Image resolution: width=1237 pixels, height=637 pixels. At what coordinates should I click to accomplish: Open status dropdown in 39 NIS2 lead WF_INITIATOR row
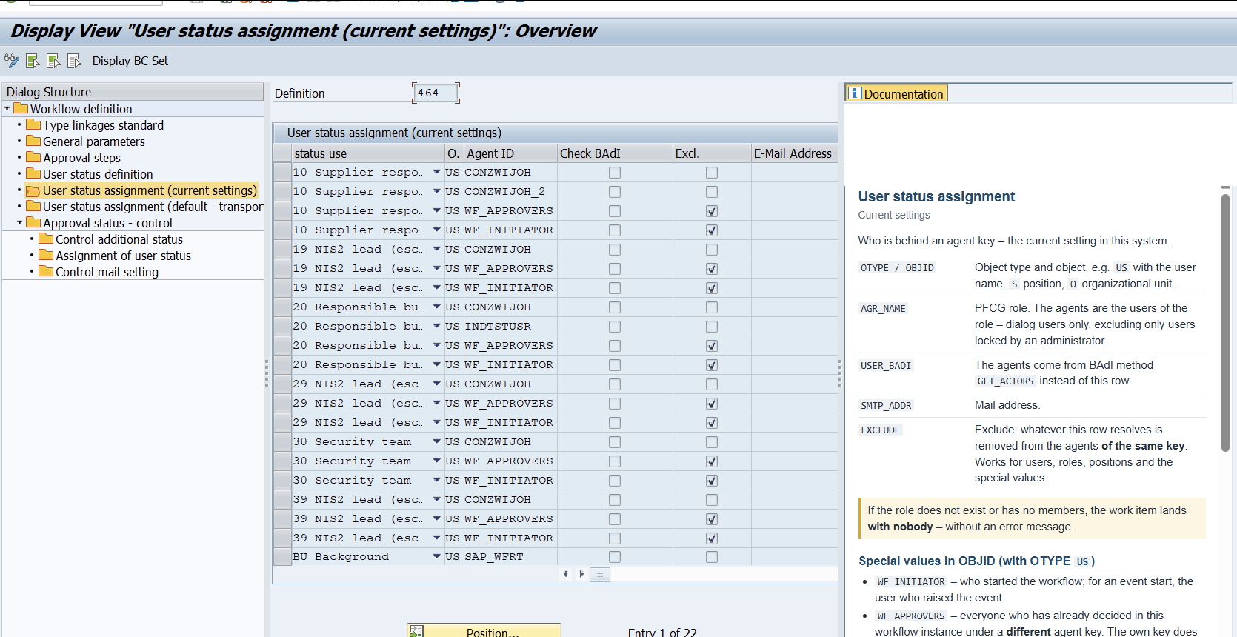coord(436,538)
